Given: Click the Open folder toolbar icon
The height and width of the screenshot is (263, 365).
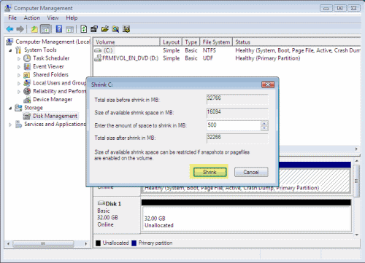Looking at the screenshot, I should coord(104,29).
